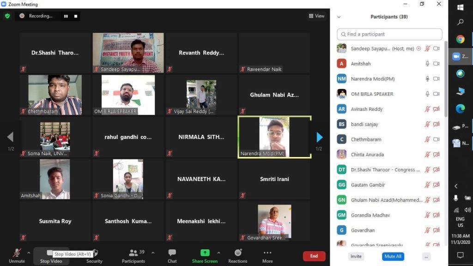Go to previous page of video tiles
This screenshot has width=473, height=266.
pos(10,137)
